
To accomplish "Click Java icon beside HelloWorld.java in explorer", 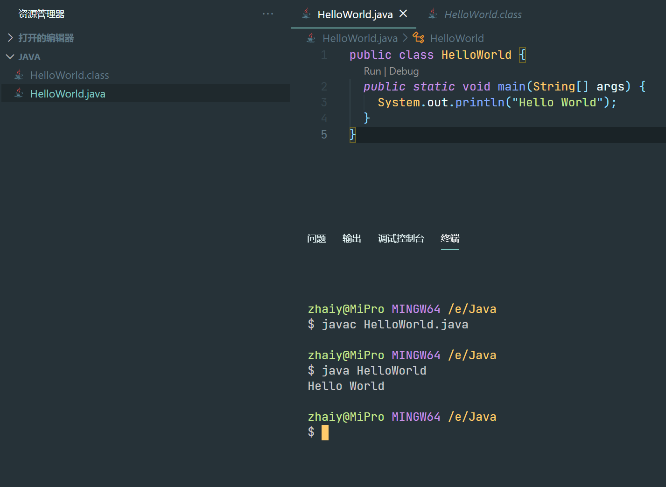I will tap(19, 93).
